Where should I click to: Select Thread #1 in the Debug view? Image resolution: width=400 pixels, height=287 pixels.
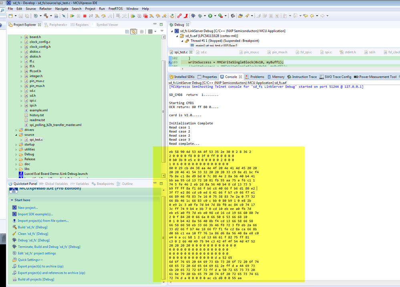225,41
